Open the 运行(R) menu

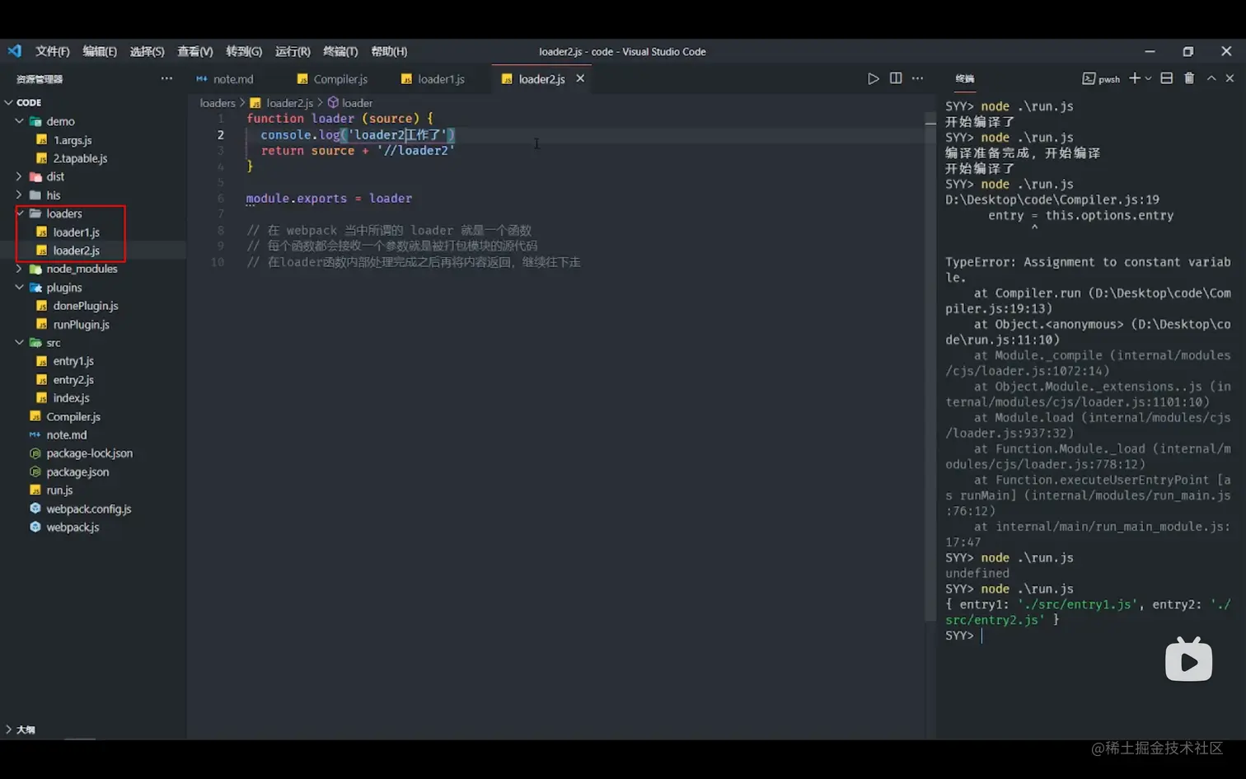pyautogui.click(x=293, y=51)
